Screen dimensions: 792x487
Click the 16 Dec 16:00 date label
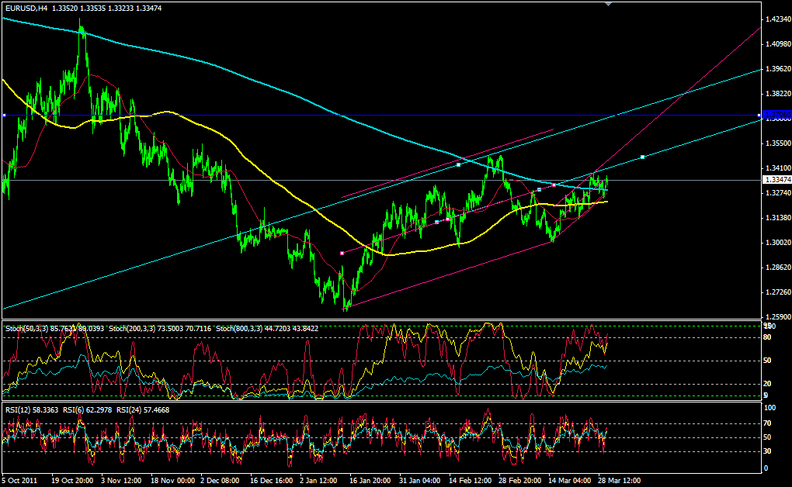271,481
